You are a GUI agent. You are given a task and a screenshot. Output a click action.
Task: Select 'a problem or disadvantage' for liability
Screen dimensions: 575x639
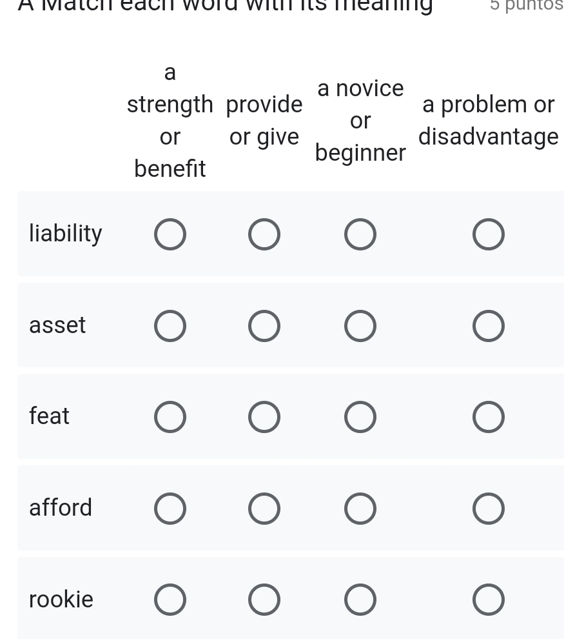(489, 234)
